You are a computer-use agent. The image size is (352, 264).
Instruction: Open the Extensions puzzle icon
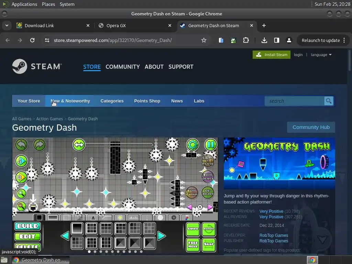pos(246,41)
